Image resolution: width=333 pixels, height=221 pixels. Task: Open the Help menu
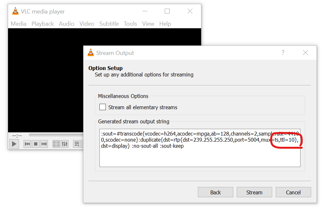tap(165, 24)
